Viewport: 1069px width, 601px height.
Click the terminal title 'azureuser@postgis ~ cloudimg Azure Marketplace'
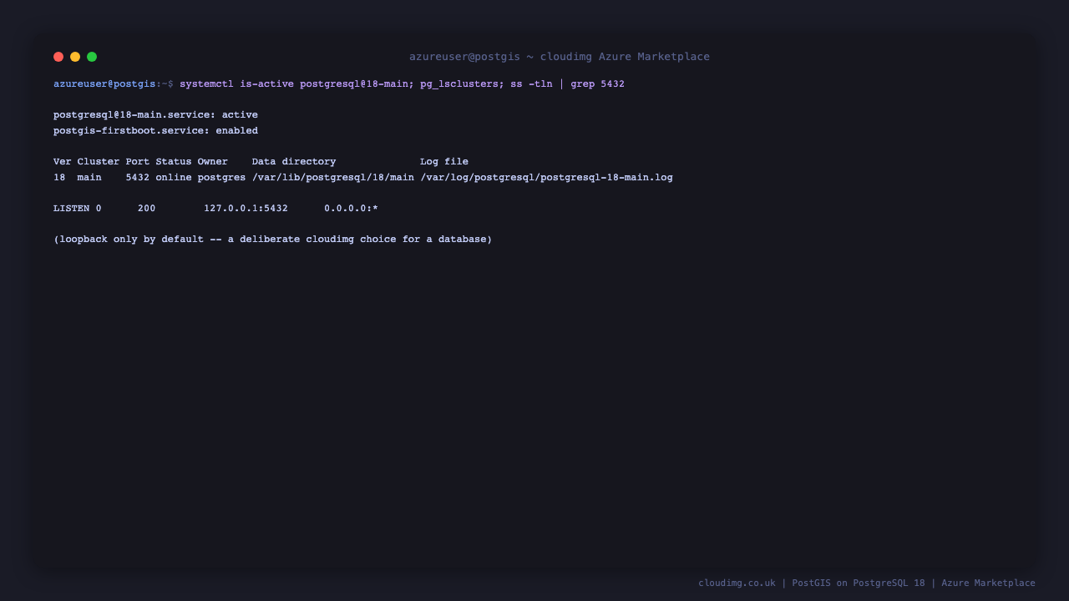[560, 57]
